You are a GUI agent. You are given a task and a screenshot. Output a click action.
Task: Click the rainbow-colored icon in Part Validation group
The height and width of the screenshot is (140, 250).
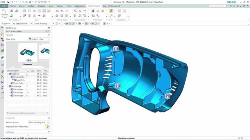click(x=11, y=16)
